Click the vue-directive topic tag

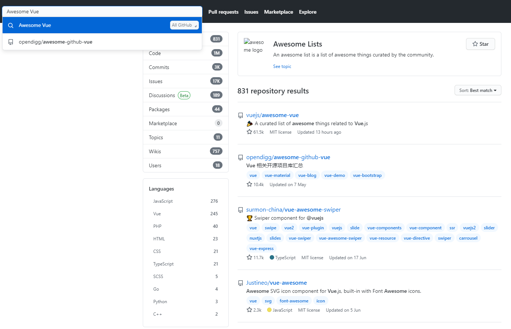[417, 238]
